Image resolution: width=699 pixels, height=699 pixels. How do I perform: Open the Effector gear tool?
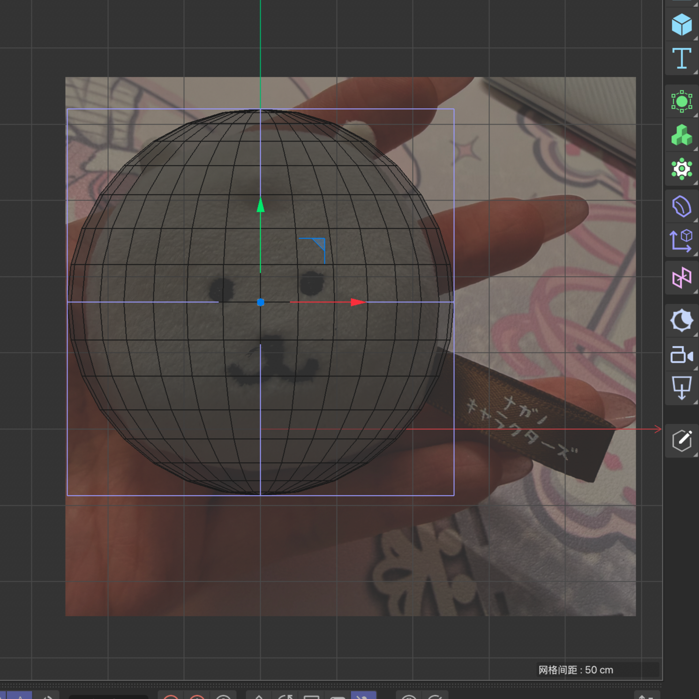tap(681, 169)
